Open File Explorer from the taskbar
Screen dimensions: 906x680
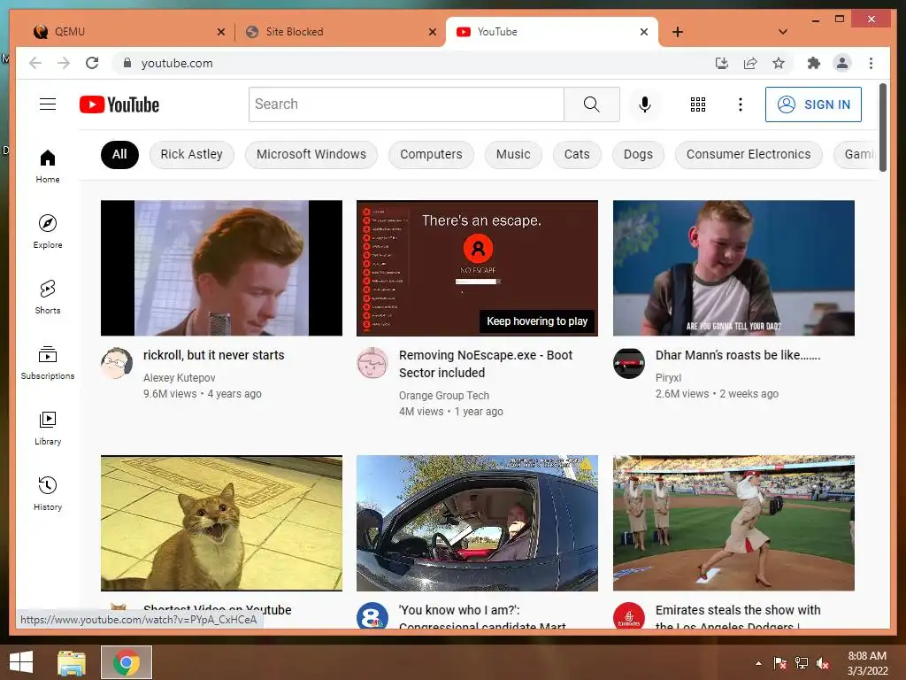(72, 662)
